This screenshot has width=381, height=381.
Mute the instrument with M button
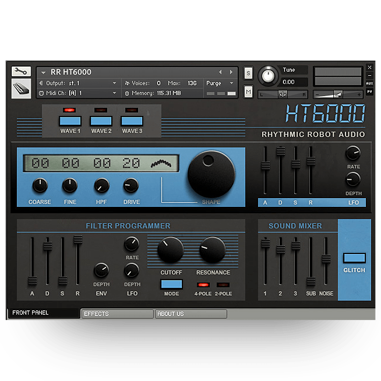click(x=248, y=92)
